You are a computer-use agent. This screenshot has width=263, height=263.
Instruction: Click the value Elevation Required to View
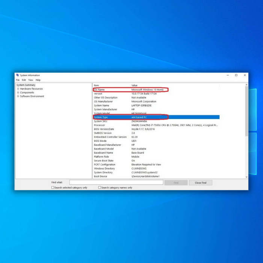point(146,165)
